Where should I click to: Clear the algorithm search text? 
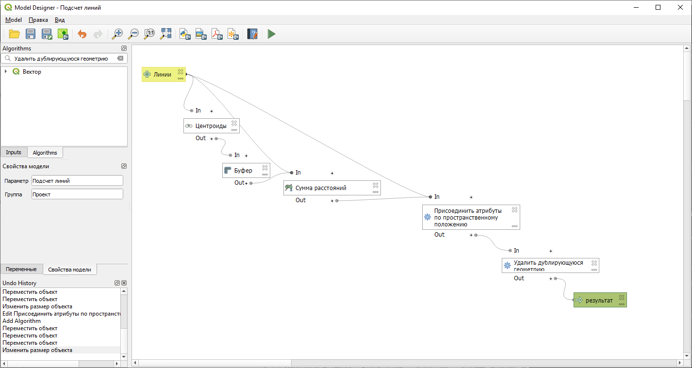point(120,58)
